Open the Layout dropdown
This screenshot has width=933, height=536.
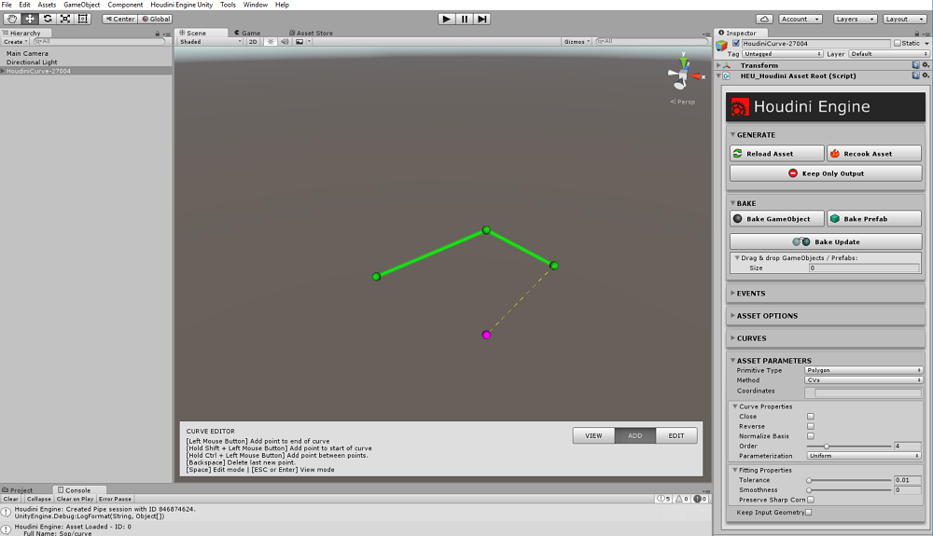pos(906,19)
